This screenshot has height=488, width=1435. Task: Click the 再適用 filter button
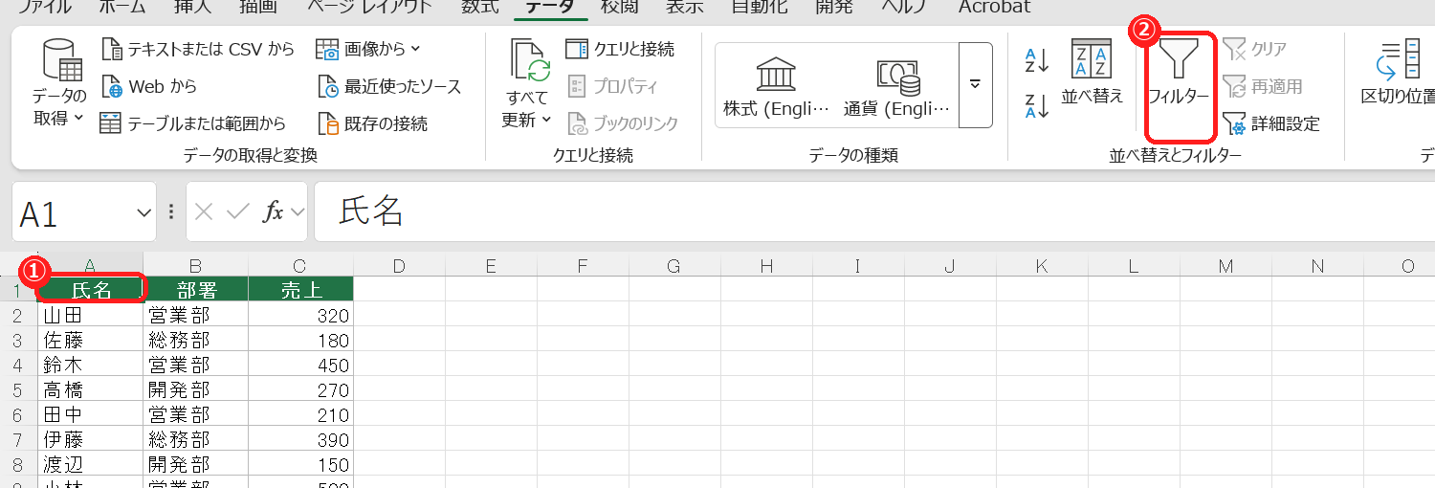point(1262,86)
